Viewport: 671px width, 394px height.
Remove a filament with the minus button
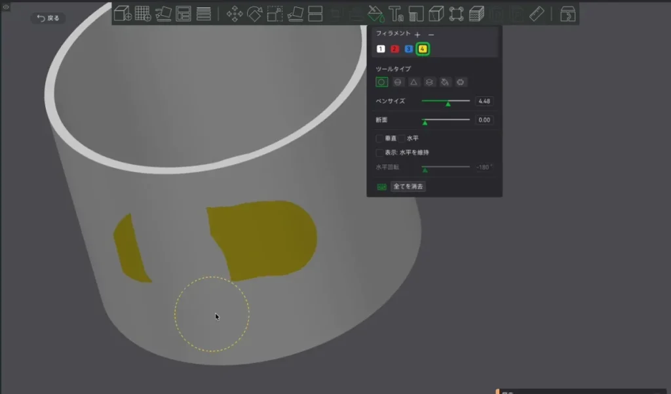click(431, 35)
